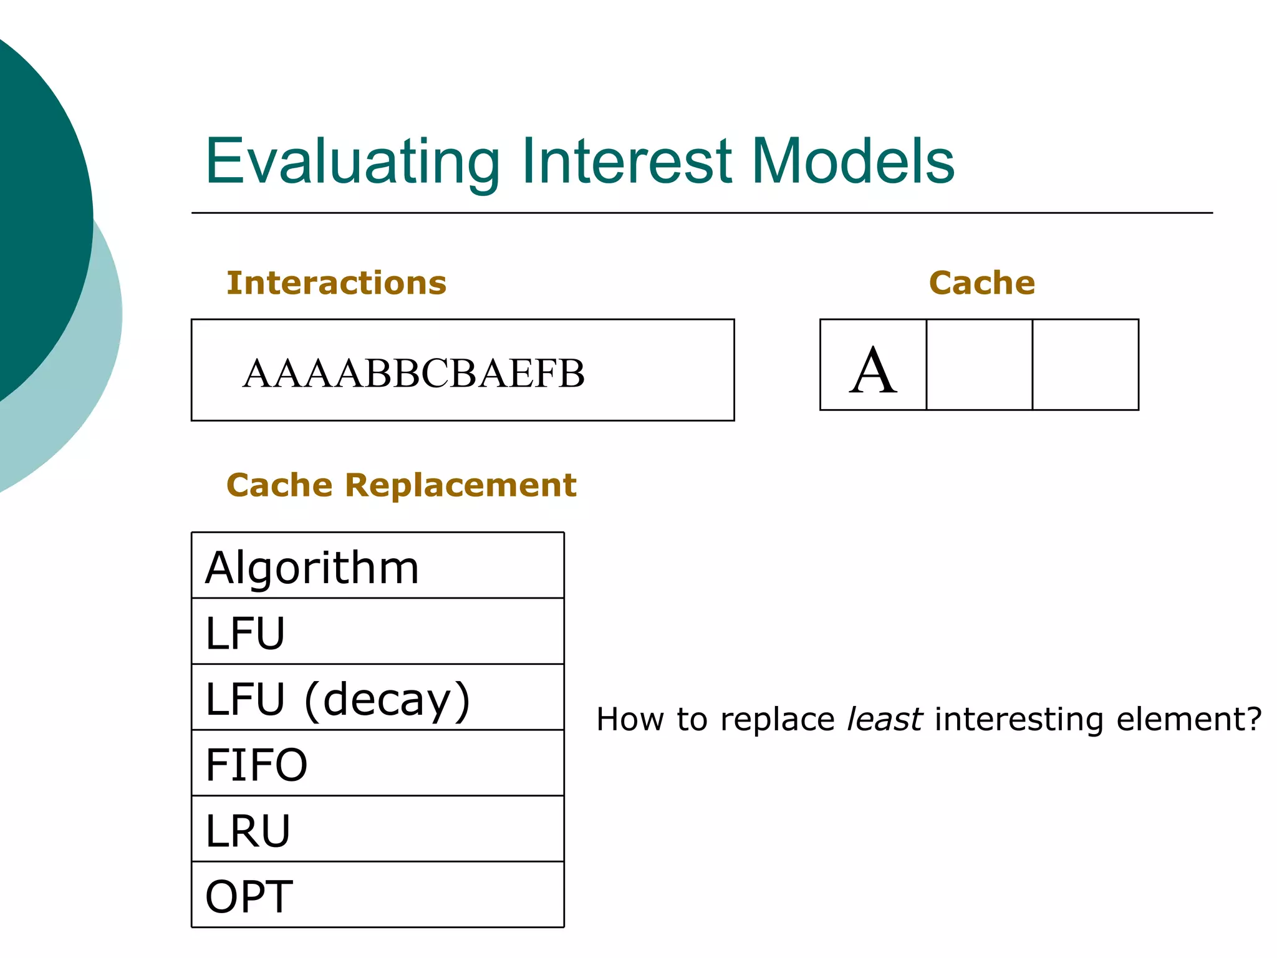Screen dimensions: 1277x958
Task: Select the Cache Replacement heading
Action: tap(401, 485)
